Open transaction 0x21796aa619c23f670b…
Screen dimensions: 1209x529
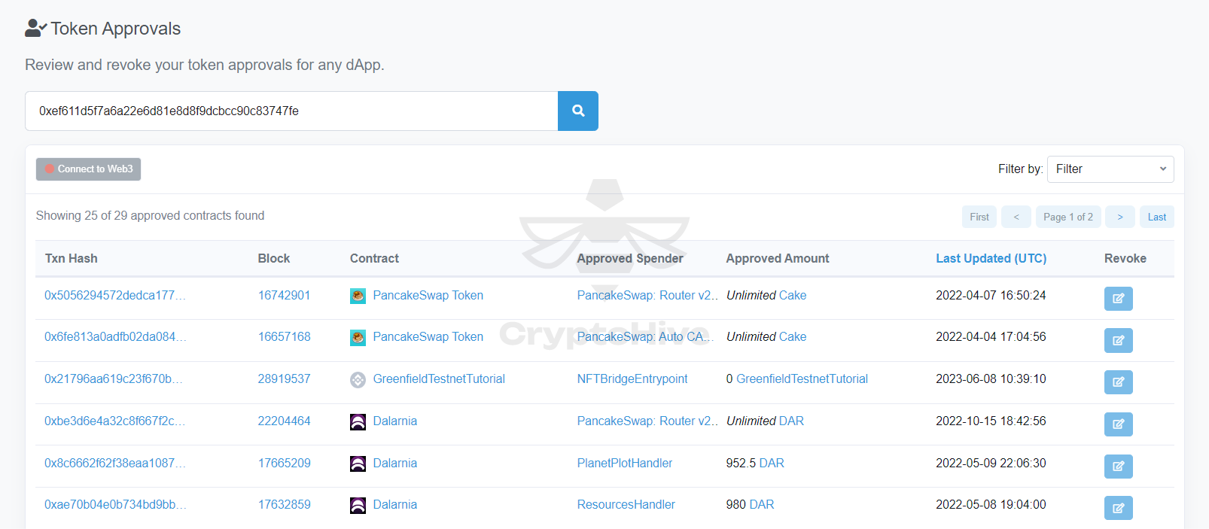point(114,379)
